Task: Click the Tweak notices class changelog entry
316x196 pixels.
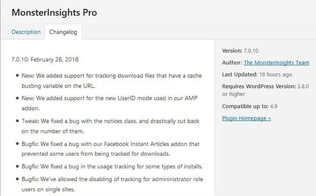Action: [x=111, y=126]
